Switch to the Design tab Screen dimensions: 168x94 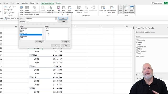click(58, 3)
